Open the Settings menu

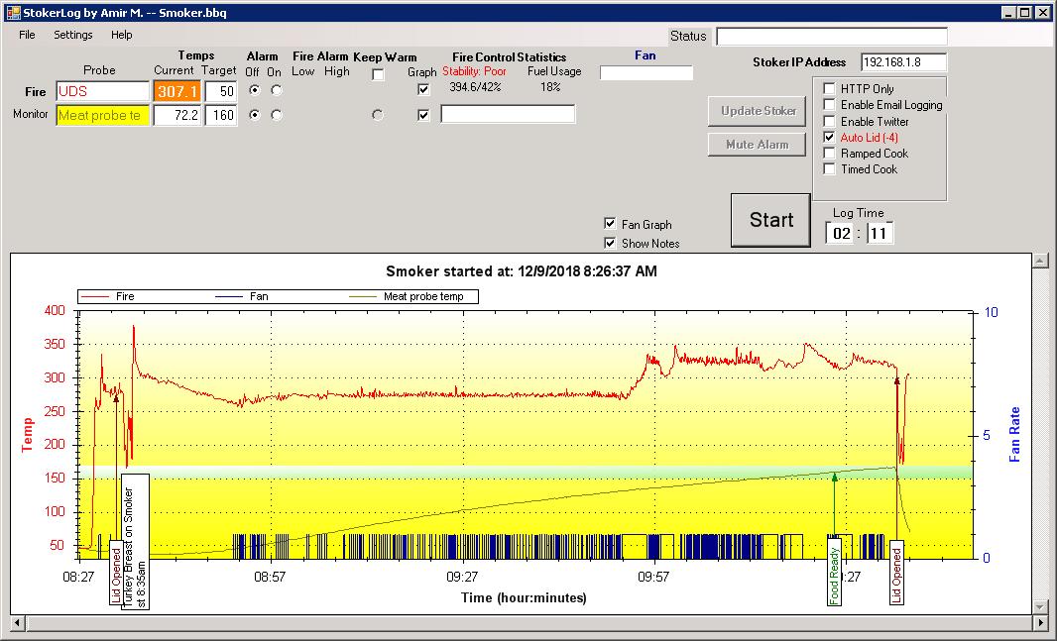[x=73, y=35]
